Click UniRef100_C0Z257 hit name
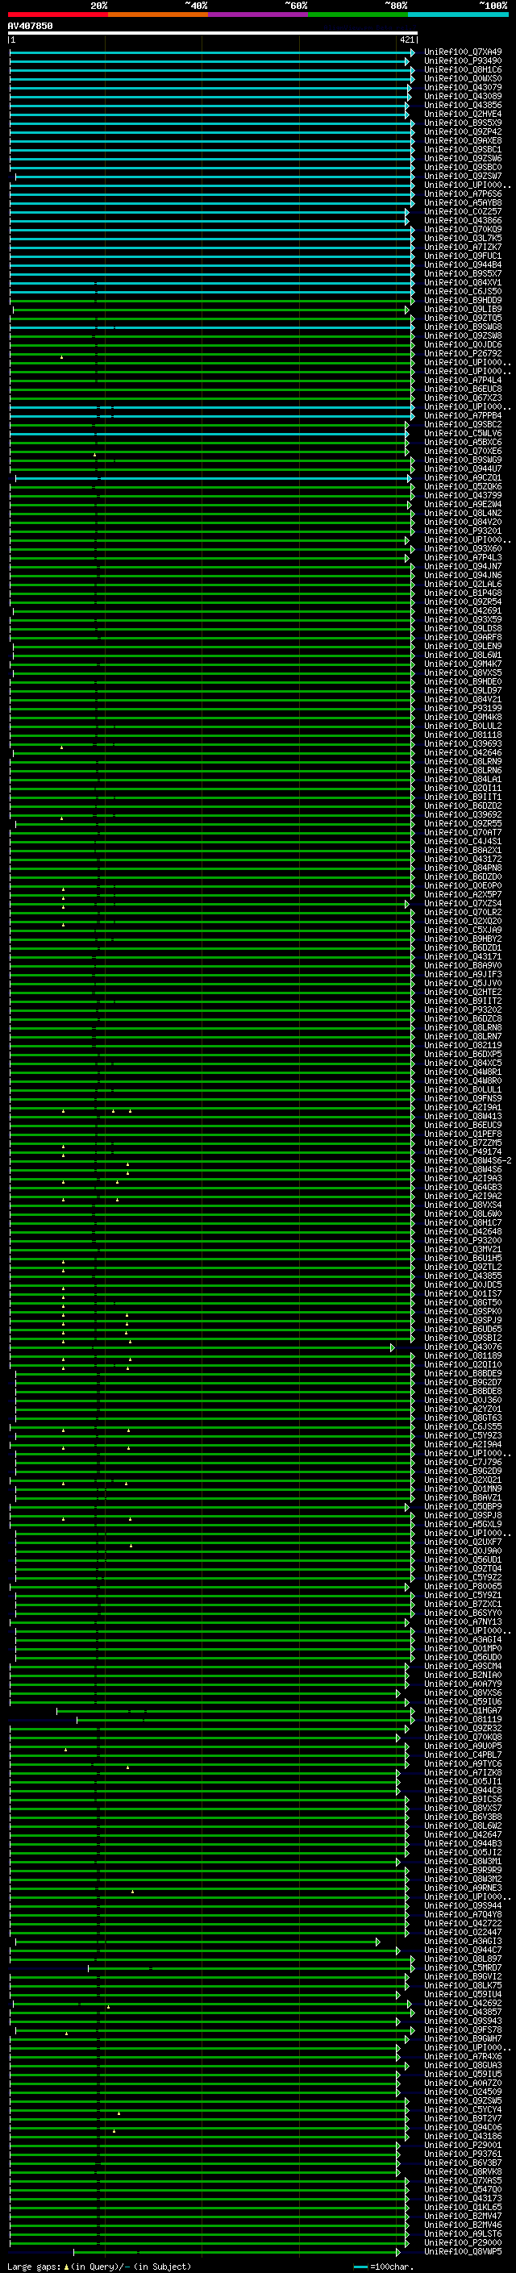 click(x=463, y=212)
